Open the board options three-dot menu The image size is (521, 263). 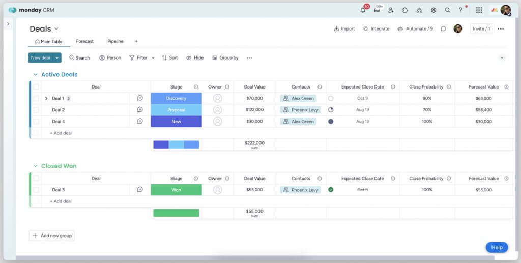(501, 29)
